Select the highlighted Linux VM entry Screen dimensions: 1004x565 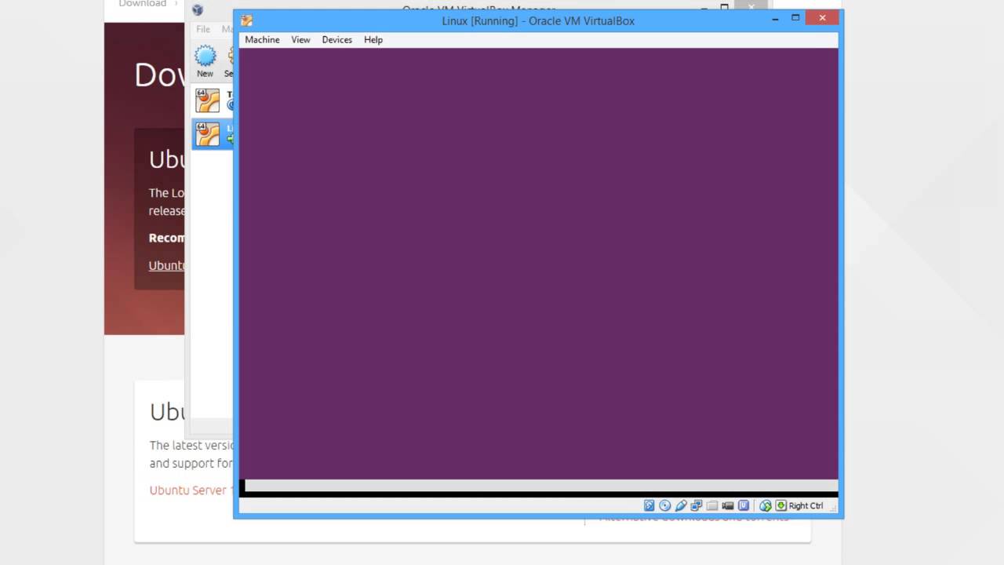tap(212, 133)
